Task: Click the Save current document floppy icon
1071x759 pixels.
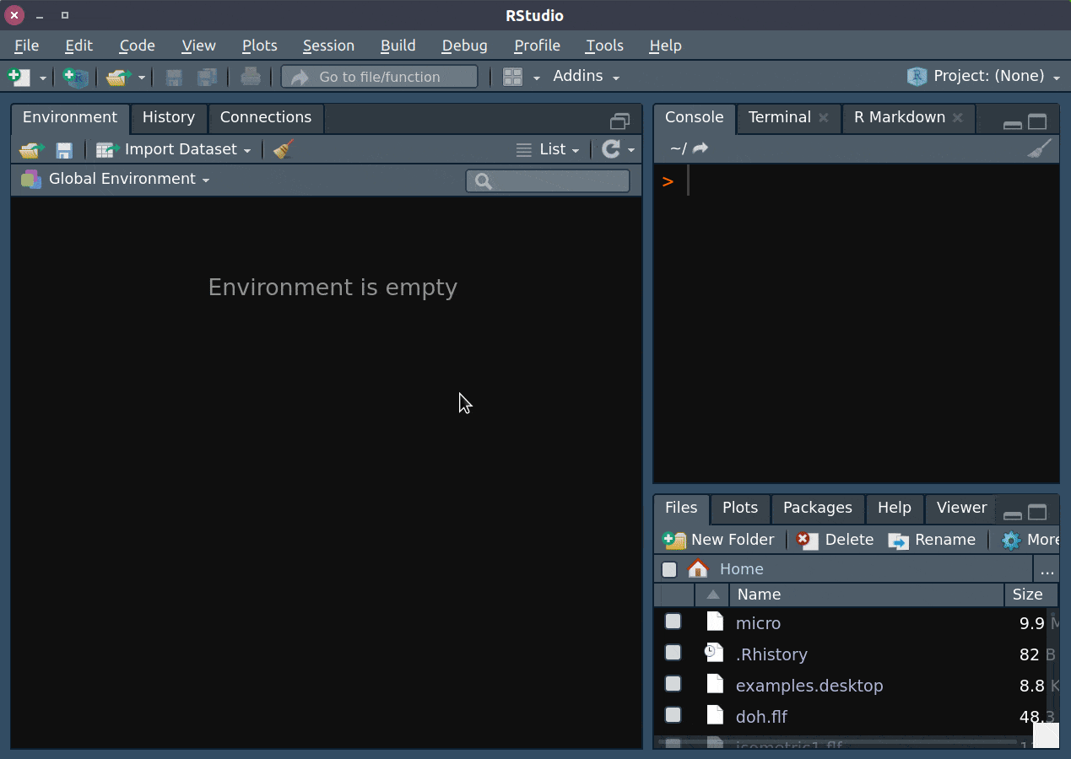Action: (174, 78)
